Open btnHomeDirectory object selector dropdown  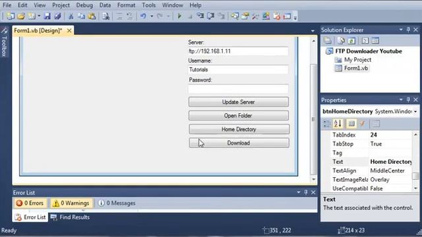tap(415, 111)
